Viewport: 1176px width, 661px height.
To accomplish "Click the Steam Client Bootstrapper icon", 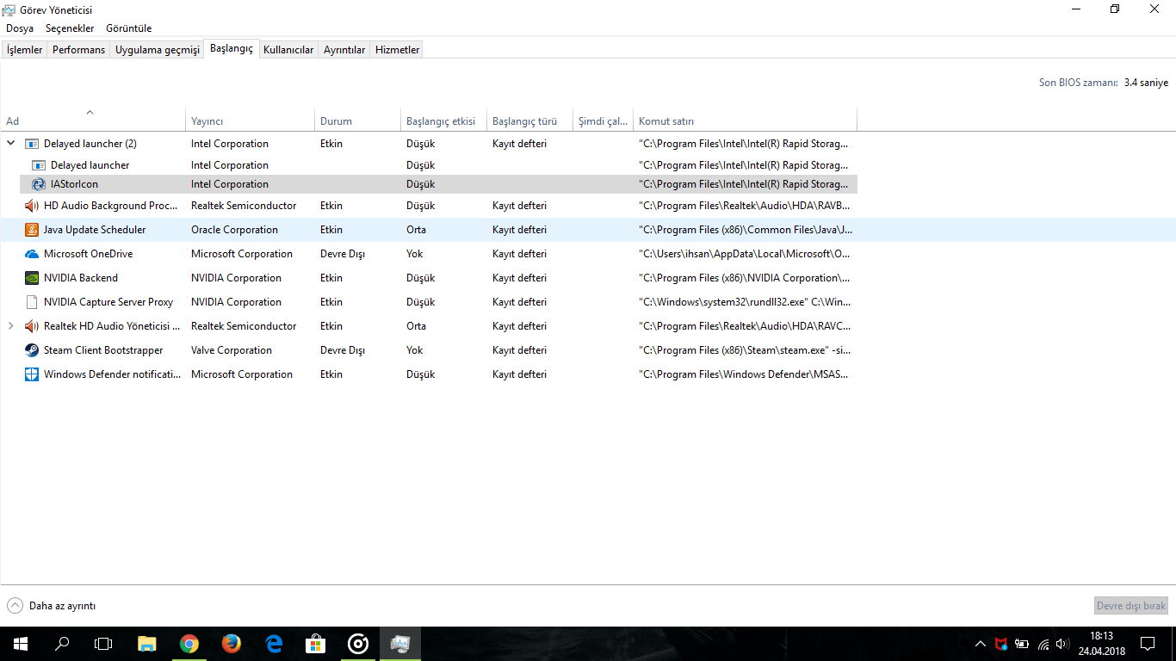I will (x=32, y=350).
